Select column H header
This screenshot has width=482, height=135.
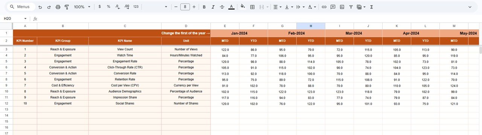[x=311, y=26]
